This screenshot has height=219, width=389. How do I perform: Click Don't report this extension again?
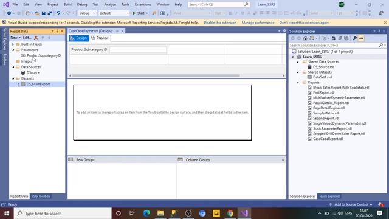point(304,23)
